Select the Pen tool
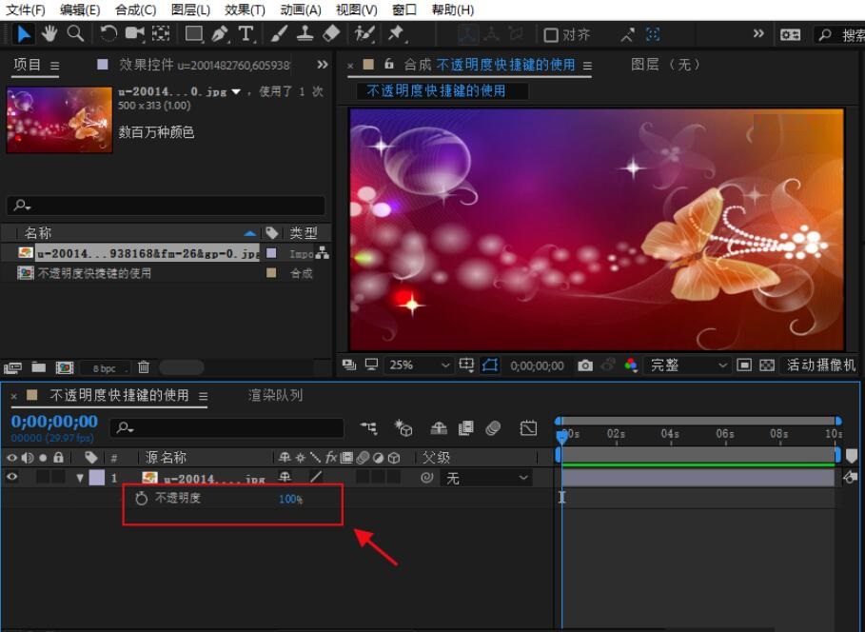The image size is (865, 632). pos(220,34)
